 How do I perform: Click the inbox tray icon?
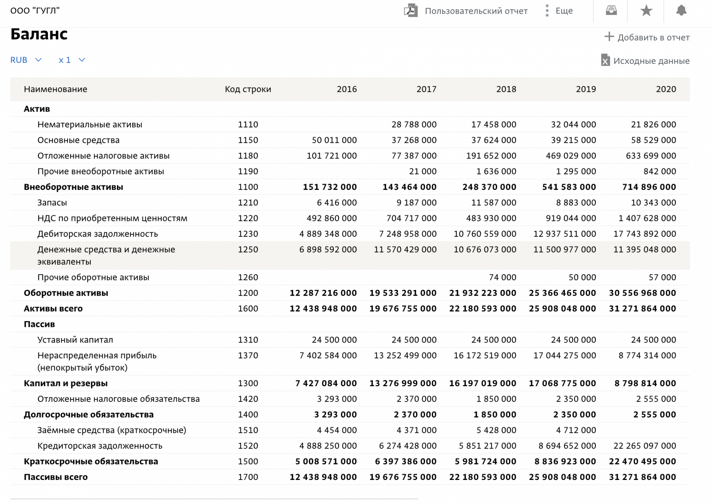point(611,11)
